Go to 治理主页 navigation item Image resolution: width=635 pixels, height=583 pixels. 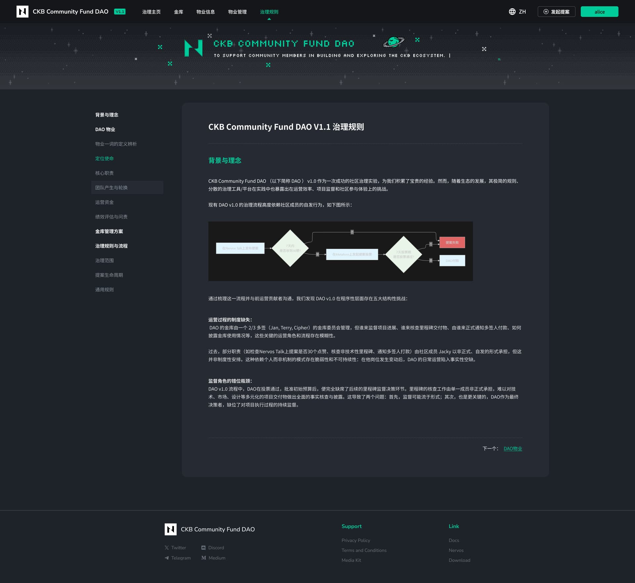click(151, 12)
